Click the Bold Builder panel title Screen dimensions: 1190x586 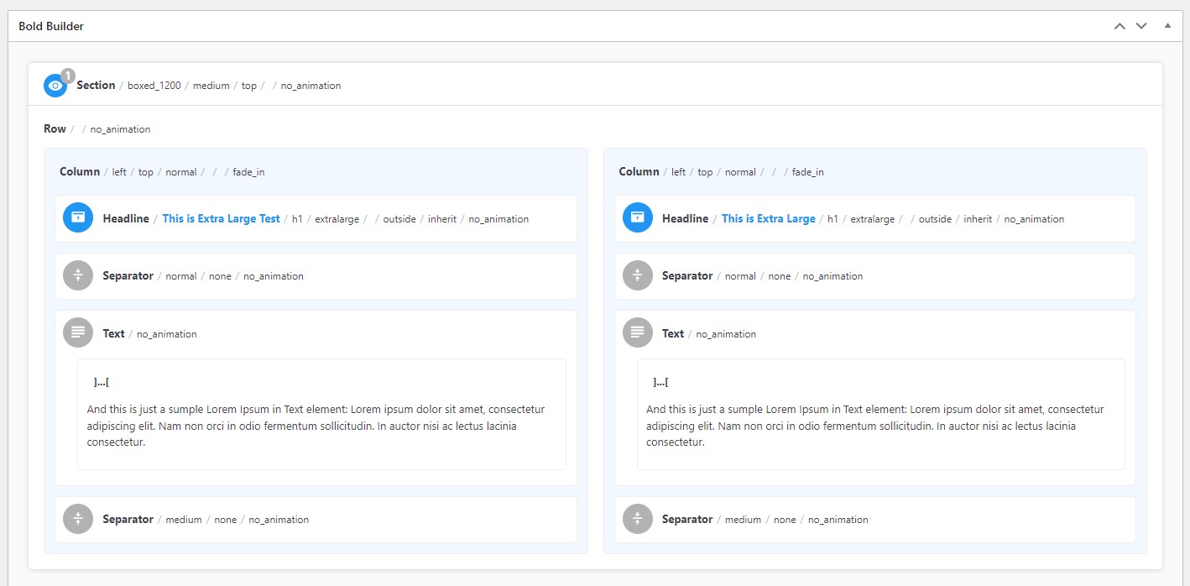(x=51, y=26)
